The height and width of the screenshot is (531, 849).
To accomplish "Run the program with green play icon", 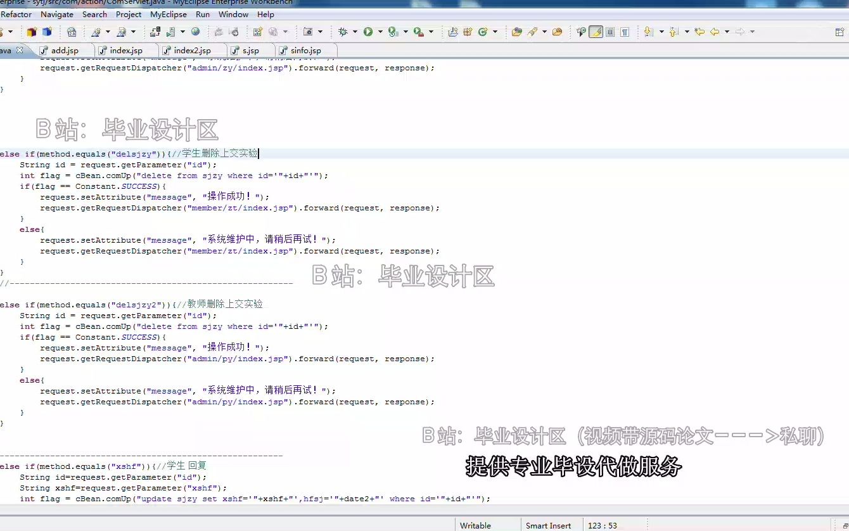I will coord(368,32).
